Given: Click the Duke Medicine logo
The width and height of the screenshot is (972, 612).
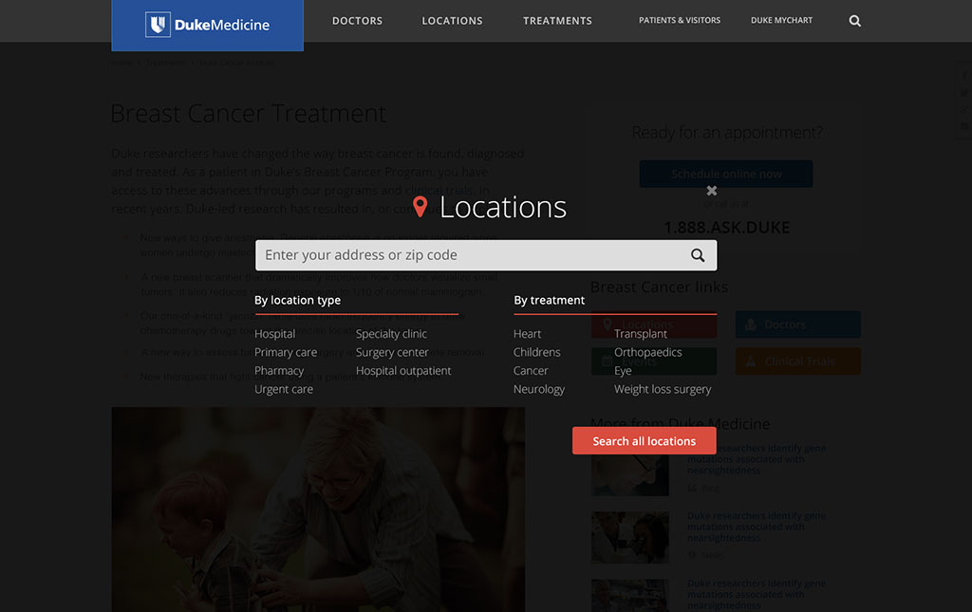Looking at the screenshot, I should tap(208, 26).
